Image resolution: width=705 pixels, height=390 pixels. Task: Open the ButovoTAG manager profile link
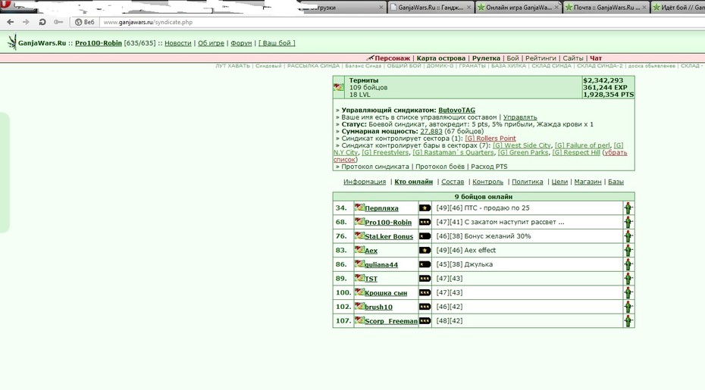456,110
